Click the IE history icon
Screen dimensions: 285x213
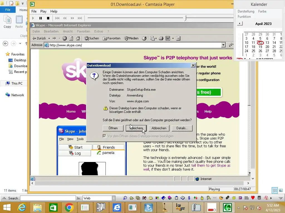[144, 38]
